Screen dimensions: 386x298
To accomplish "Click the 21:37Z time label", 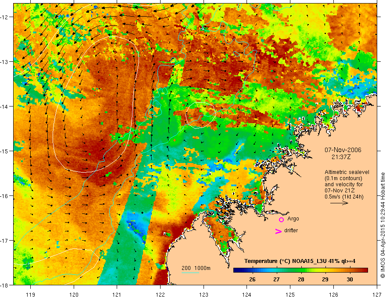I will pyautogui.click(x=341, y=157).
